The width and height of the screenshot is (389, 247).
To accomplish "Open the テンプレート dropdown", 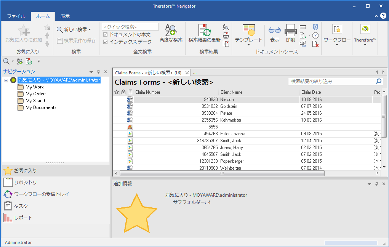I will (248, 45).
